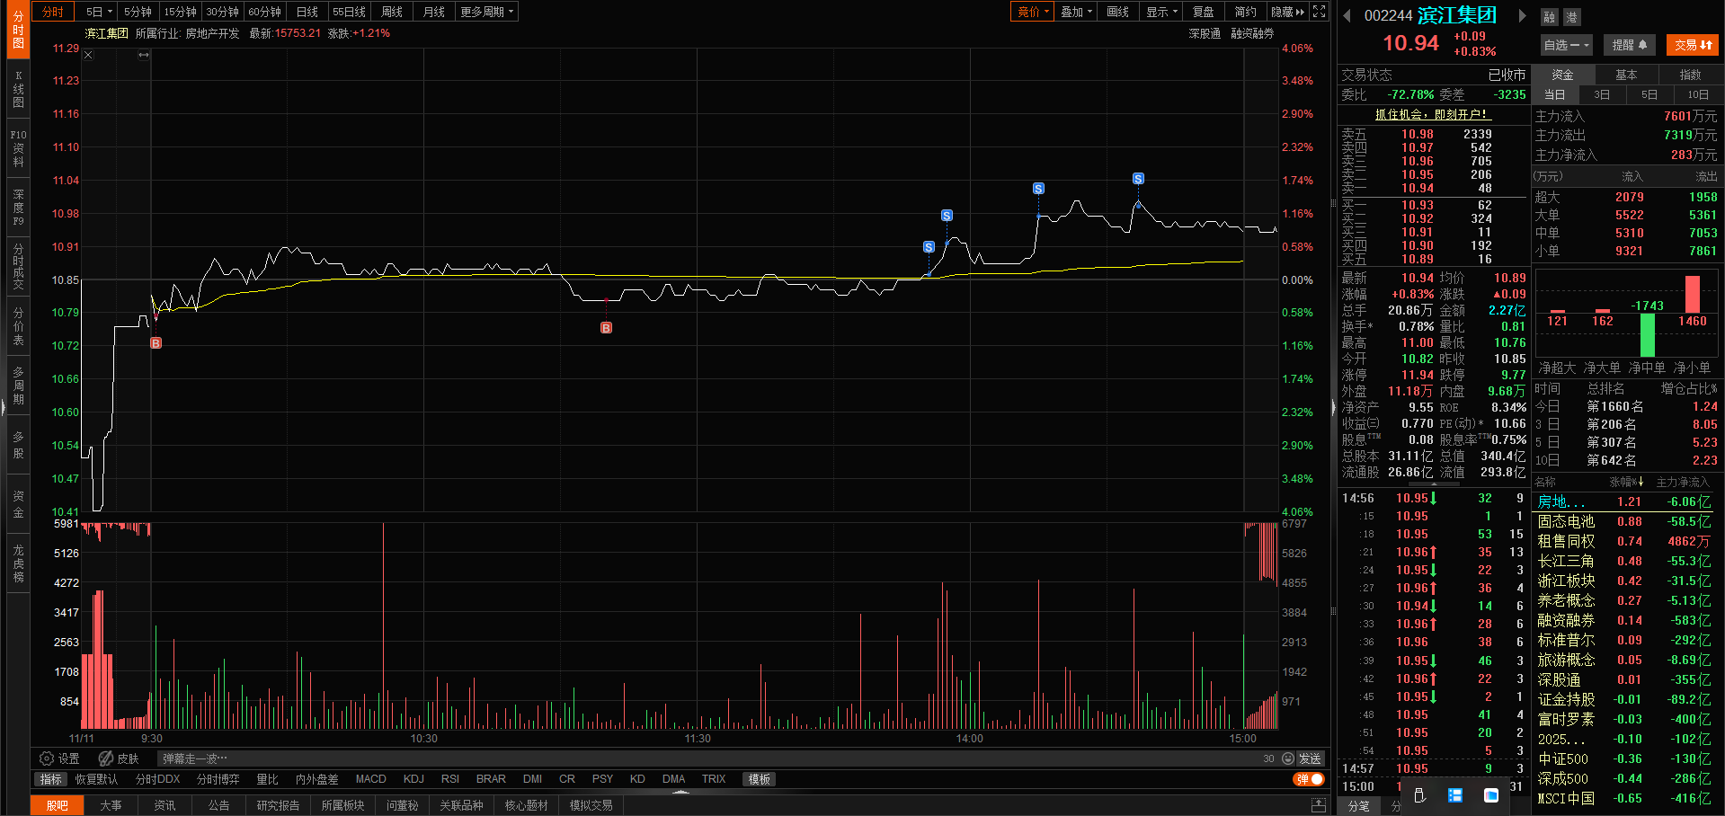Open the F10资料 sidebar view
Image resolution: width=1725 pixels, height=816 pixels.
coord(18,148)
